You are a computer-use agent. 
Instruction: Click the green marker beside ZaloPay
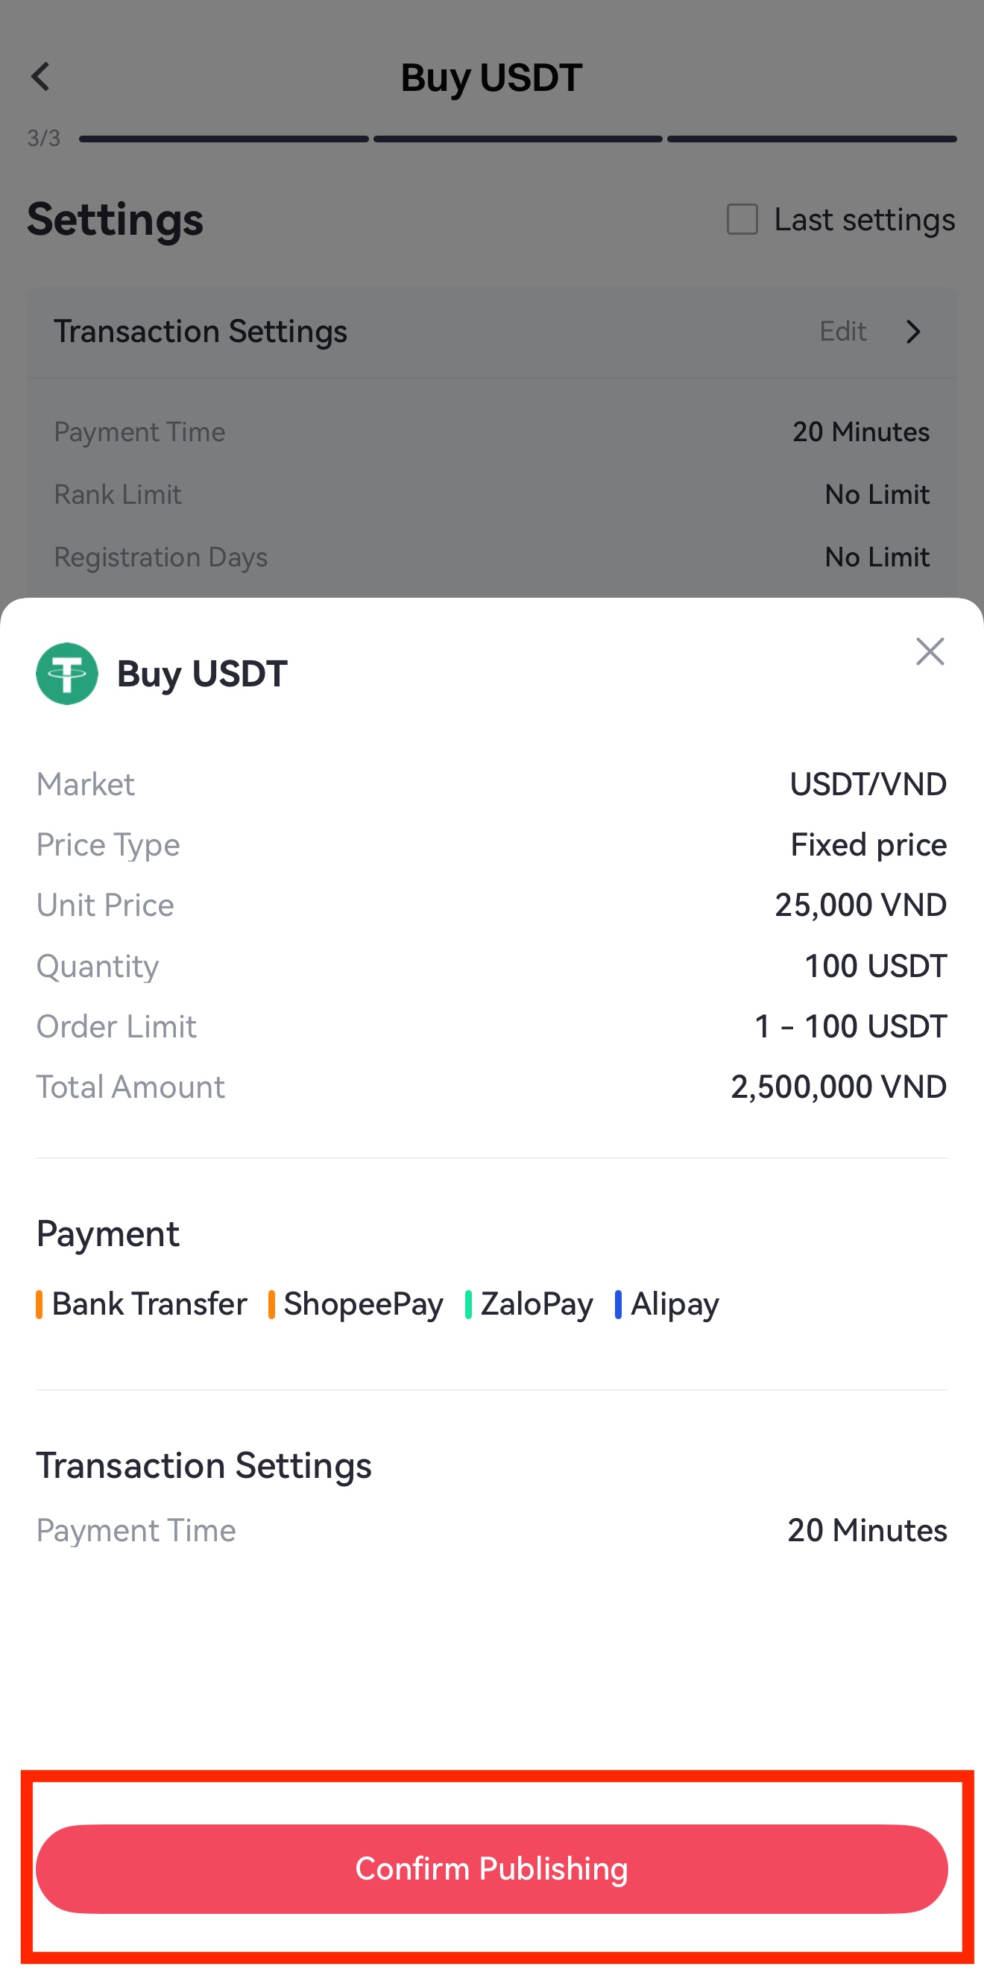[468, 1304]
